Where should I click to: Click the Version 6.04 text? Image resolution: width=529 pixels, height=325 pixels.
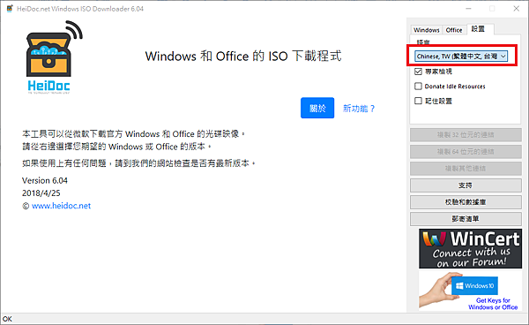(45, 180)
